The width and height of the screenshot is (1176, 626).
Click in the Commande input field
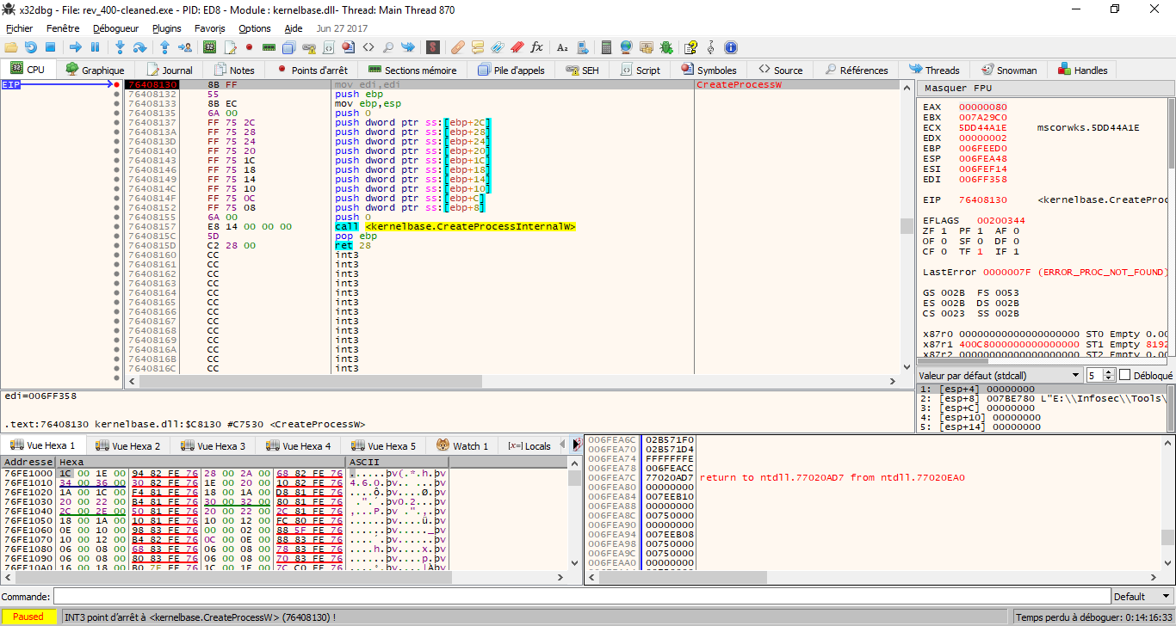[579, 597]
